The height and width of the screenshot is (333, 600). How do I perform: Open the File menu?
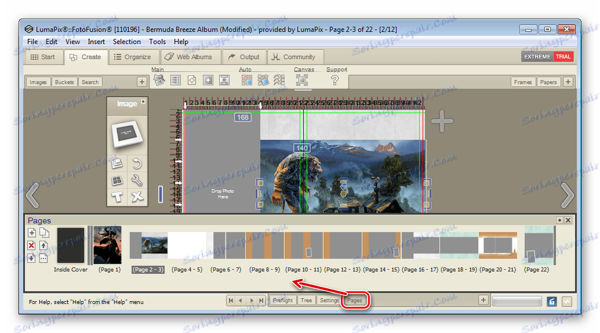tap(32, 42)
